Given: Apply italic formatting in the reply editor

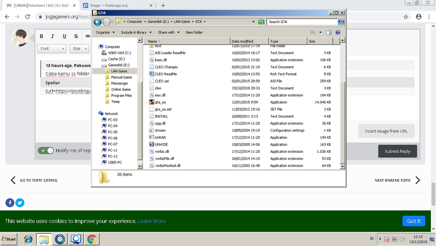Looking at the screenshot, I should 52,36.
